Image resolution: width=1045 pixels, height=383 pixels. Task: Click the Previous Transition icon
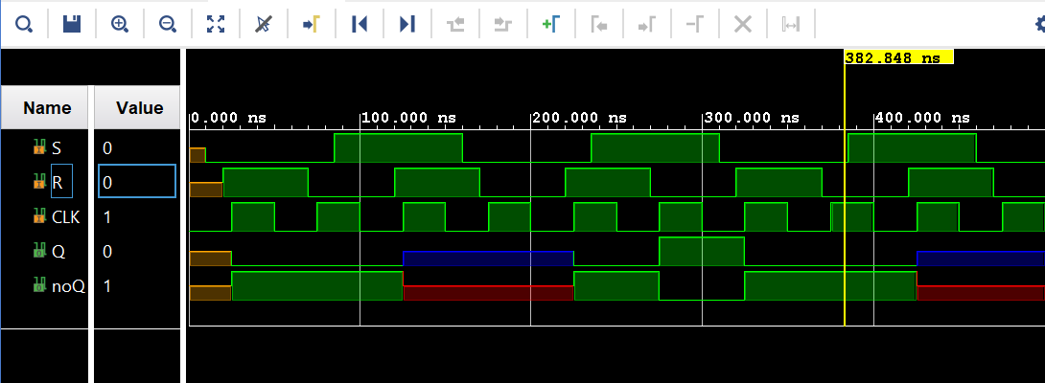coord(455,25)
